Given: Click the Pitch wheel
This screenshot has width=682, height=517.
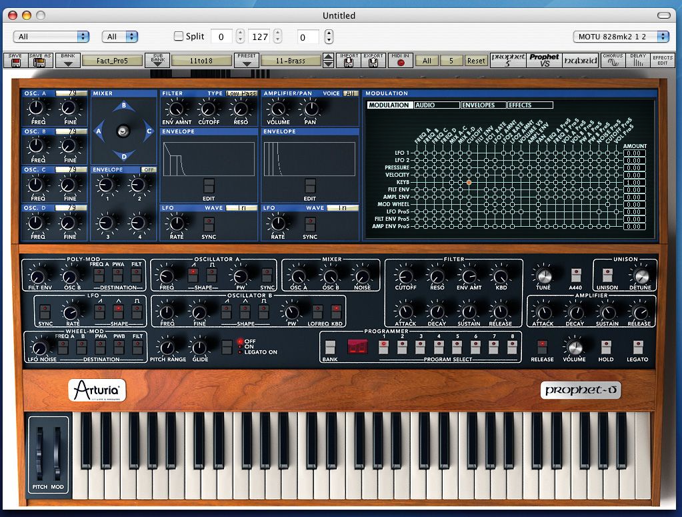Looking at the screenshot, I should pos(39,452).
